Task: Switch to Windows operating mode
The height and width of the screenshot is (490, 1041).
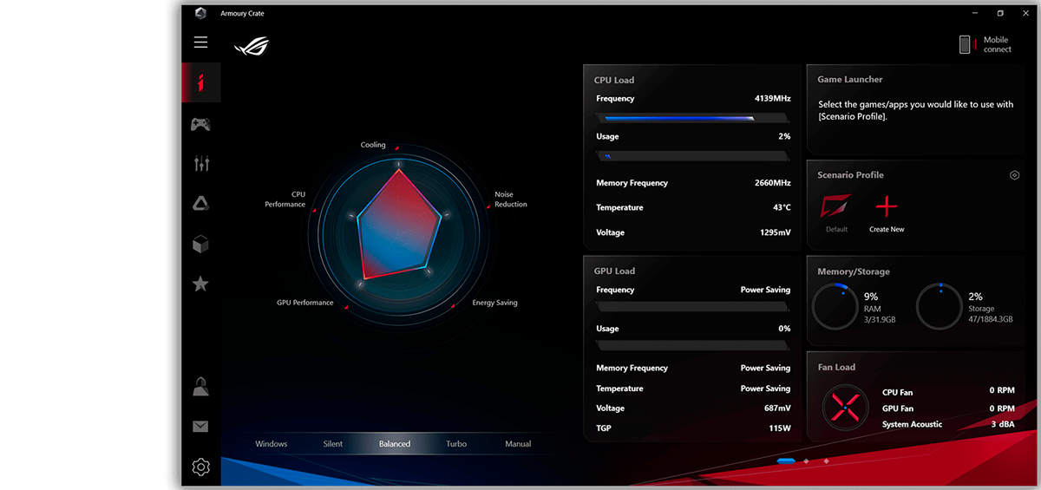Action: coord(271,444)
